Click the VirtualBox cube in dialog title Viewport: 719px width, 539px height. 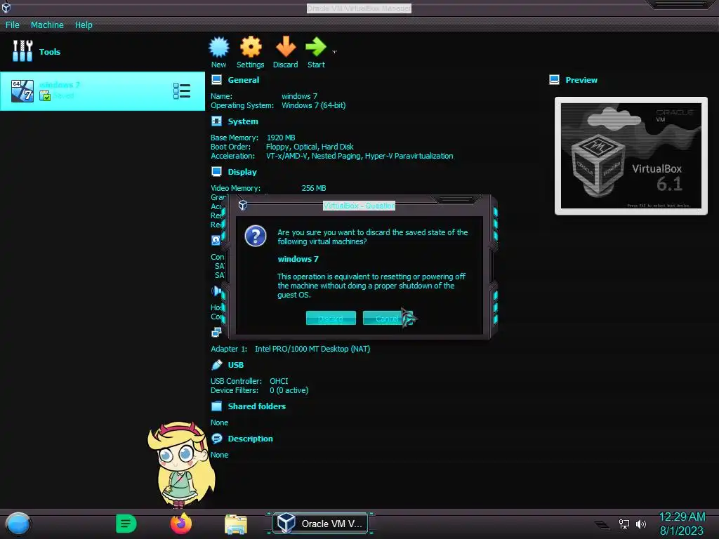(243, 206)
